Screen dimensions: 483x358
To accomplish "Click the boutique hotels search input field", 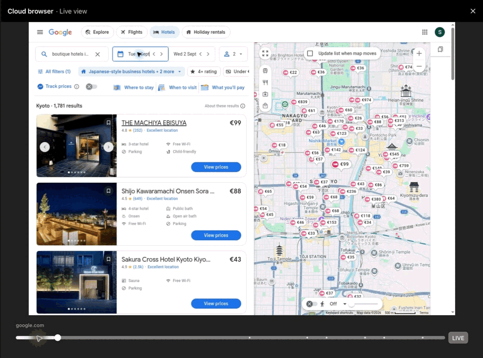I will pos(71,54).
